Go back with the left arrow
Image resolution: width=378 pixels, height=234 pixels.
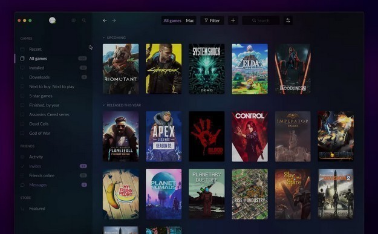(x=105, y=21)
